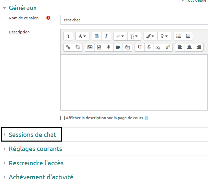
Task: Apply underline formatting
Action: click(x=140, y=47)
